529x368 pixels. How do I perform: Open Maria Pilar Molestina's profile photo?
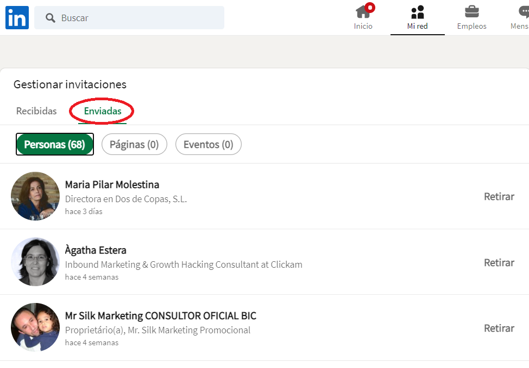(35, 196)
